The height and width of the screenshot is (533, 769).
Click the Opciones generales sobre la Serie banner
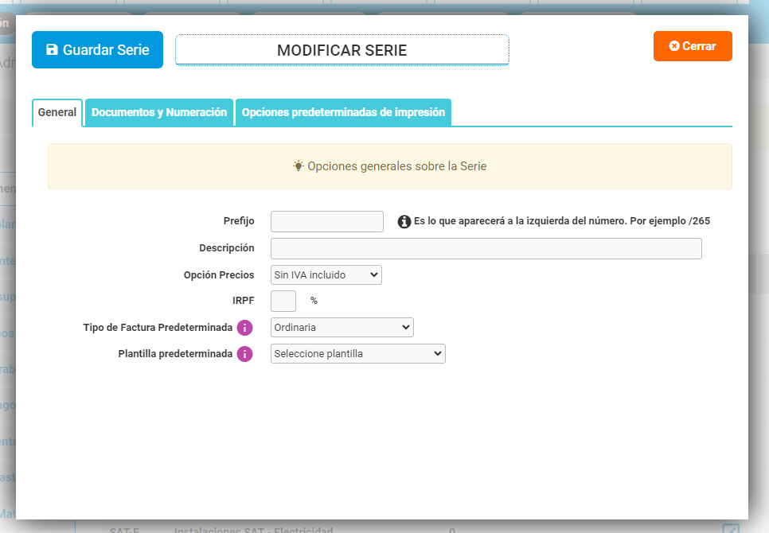click(390, 165)
